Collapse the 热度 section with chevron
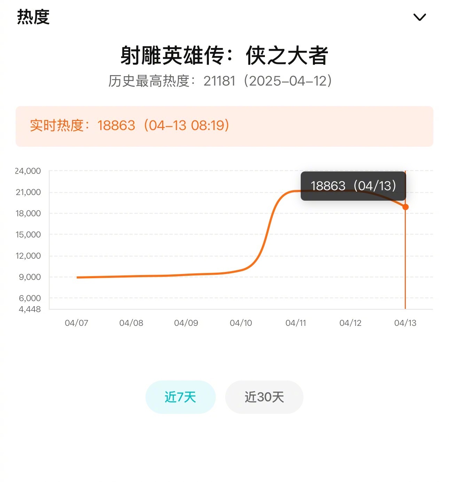This screenshot has width=449, height=482. point(419,17)
